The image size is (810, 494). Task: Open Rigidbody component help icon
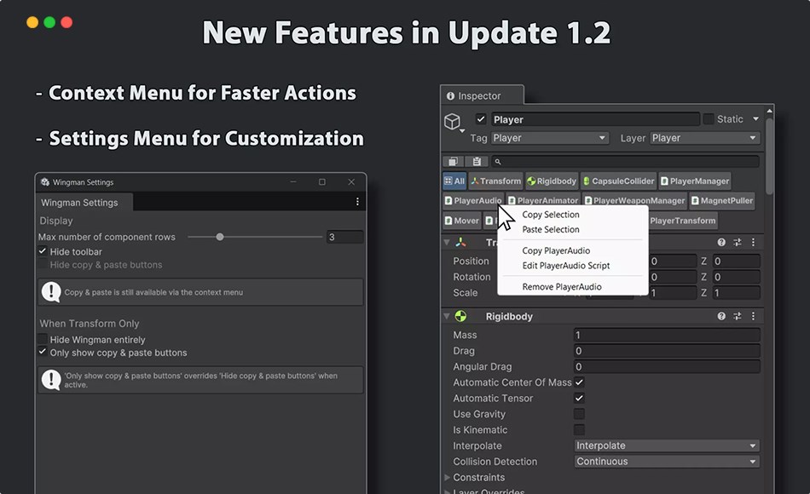(x=721, y=316)
